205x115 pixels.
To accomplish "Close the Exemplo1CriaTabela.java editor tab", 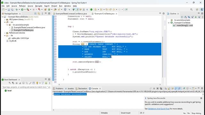I will click(116, 14).
